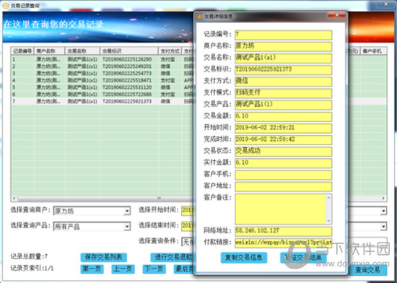This screenshot has width=397, height=283.
Task: Sort by the 交易标识 column header
Action: coord(129,51)
